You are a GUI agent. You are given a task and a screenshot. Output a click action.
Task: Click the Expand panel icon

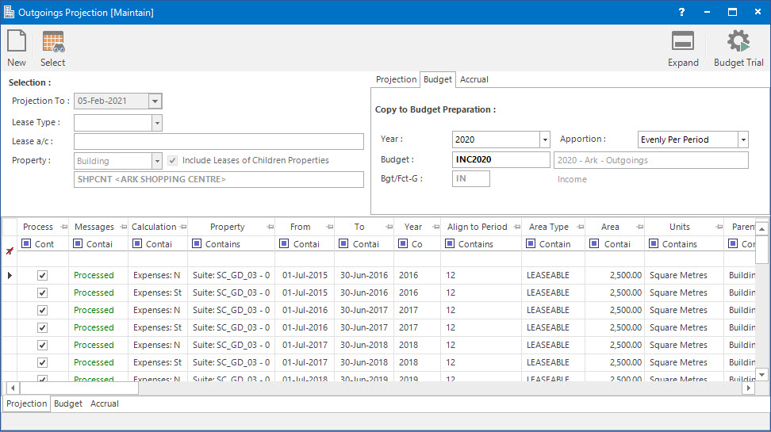(683, 42)
